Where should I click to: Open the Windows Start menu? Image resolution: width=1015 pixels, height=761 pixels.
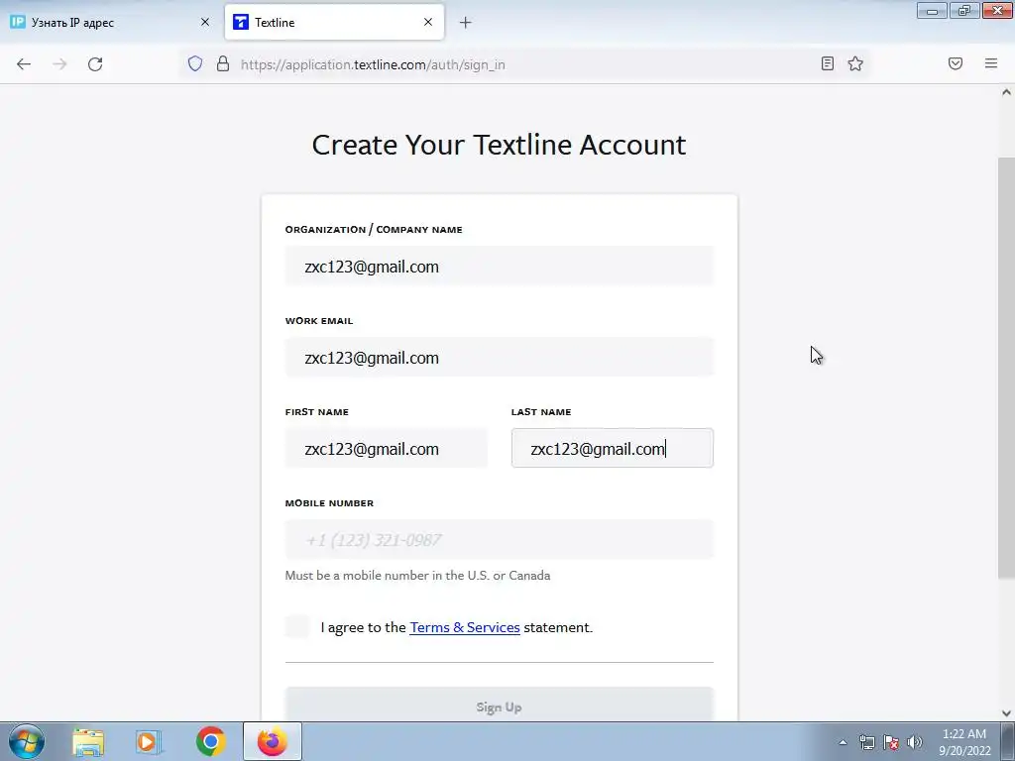pos(27,741)
